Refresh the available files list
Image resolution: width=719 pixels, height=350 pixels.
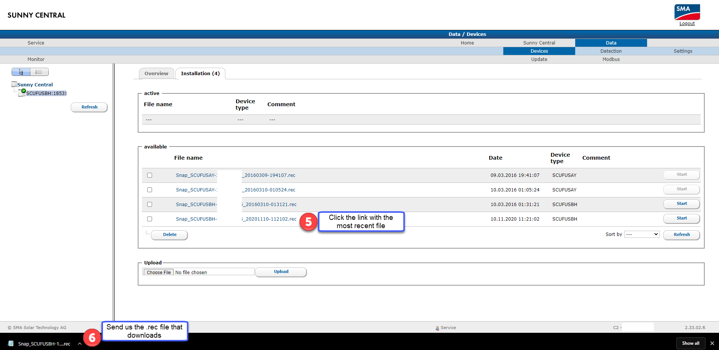682,235
